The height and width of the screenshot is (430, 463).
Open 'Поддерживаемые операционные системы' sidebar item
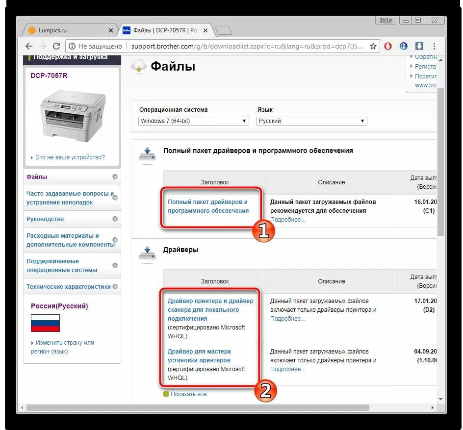point(72,265)
